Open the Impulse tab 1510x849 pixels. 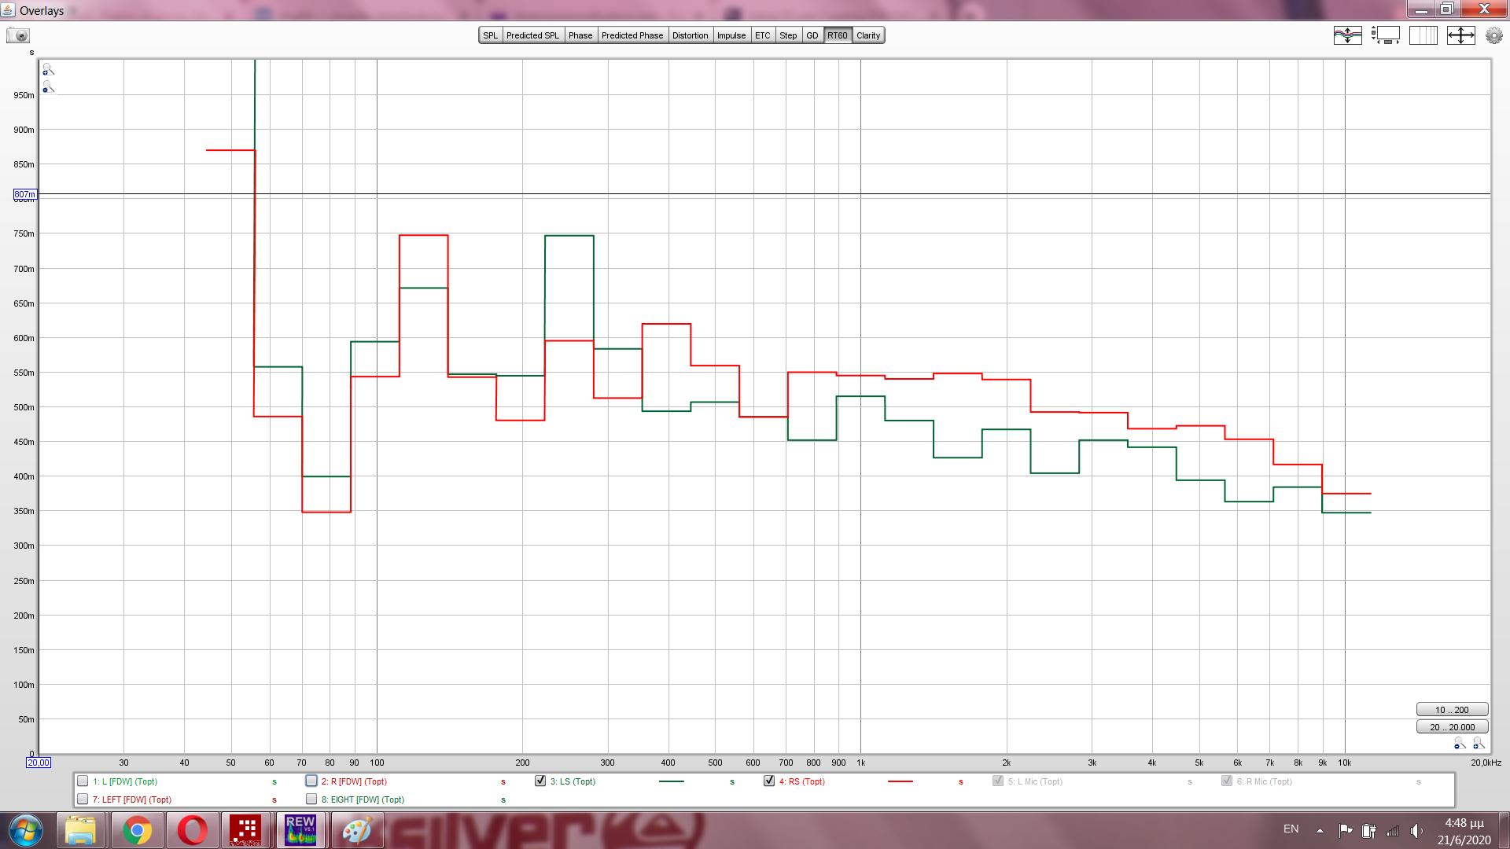[731, 35]
